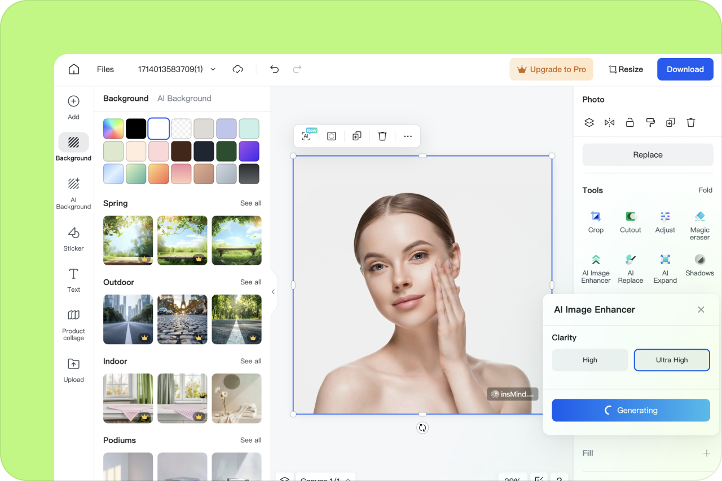Screen dimensions: 722x481
Task: Open the AI Image Enhancer tool
Action: 596,269
